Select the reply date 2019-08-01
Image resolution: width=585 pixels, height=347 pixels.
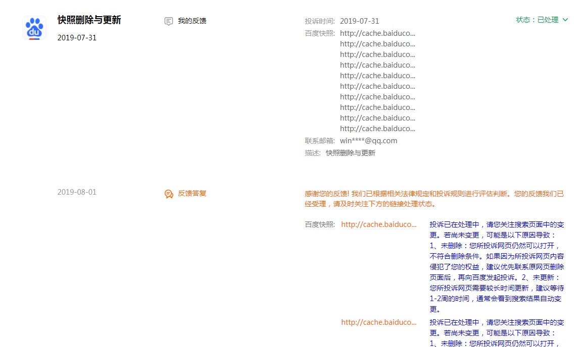tap(77, 192)
